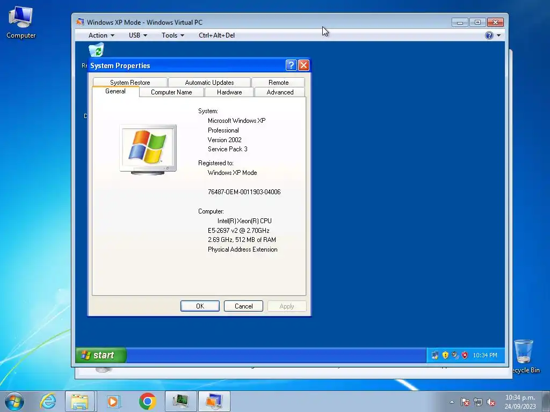This screenshot has height=412, width=550.
Task: Click 'Windows XP Mode' registered name
Action: tap(232, 173)
